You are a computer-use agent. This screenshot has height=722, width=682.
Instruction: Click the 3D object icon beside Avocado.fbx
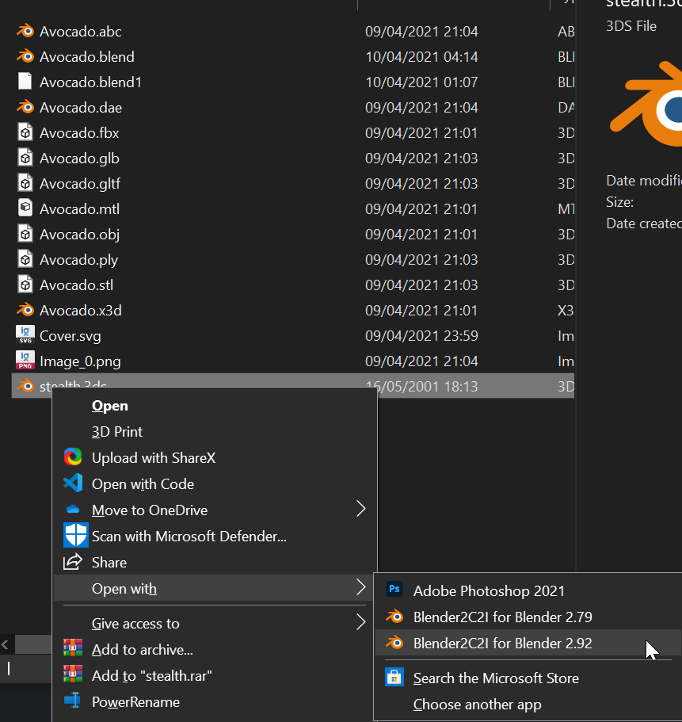pos(25,132)
